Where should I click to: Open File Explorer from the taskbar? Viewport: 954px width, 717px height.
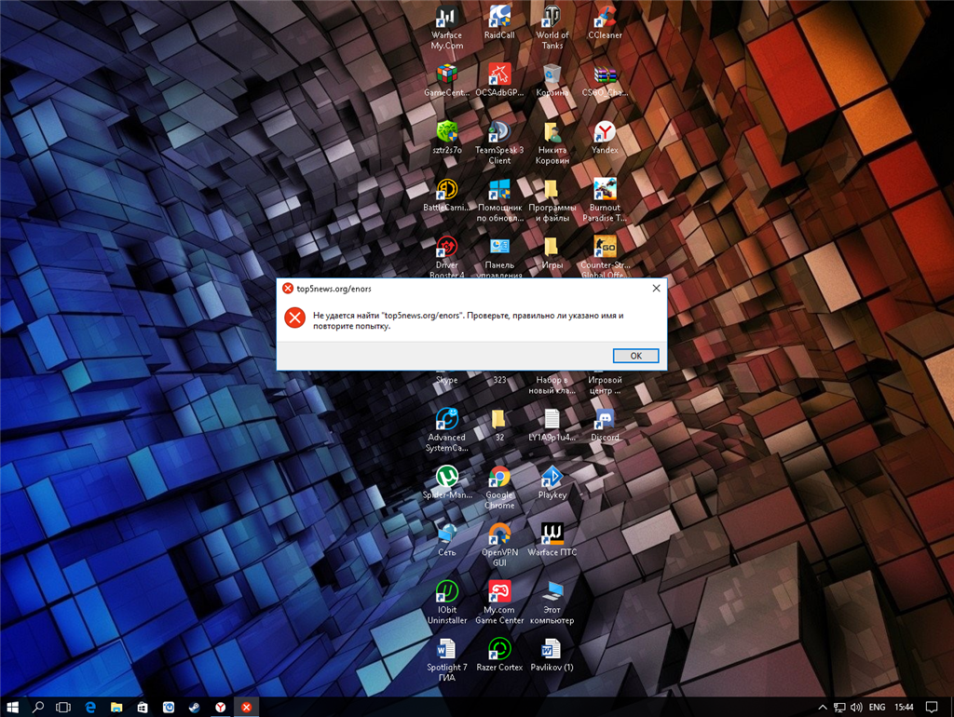(116, 707)
